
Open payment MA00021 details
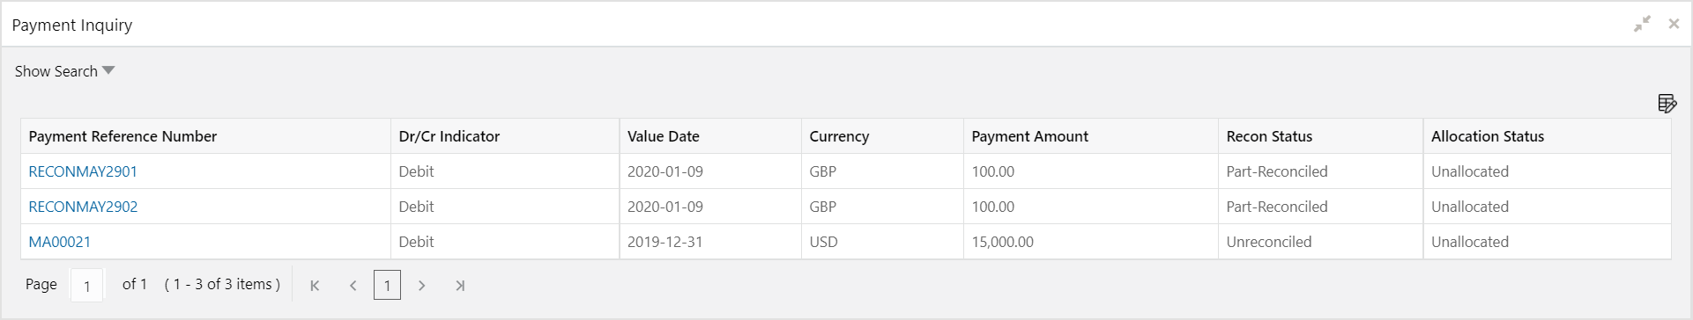click(59, 242)
